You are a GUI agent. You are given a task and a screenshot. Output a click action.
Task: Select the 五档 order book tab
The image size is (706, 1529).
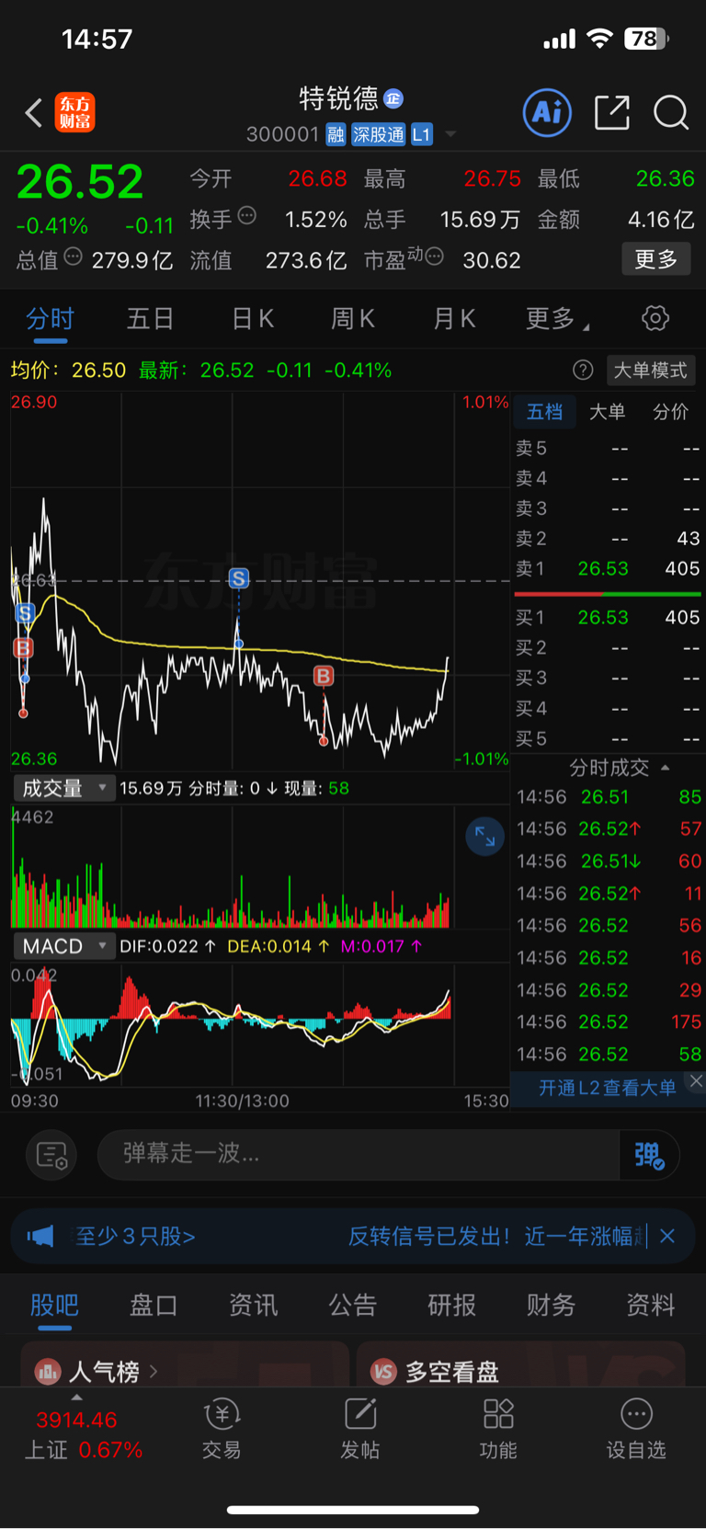coord(544,412)
